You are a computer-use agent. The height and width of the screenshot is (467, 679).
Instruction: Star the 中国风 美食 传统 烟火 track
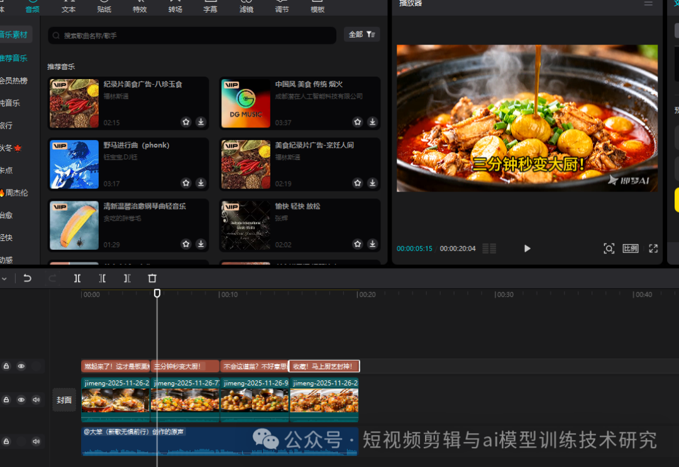pyautogui.click(x=358, y=122)
